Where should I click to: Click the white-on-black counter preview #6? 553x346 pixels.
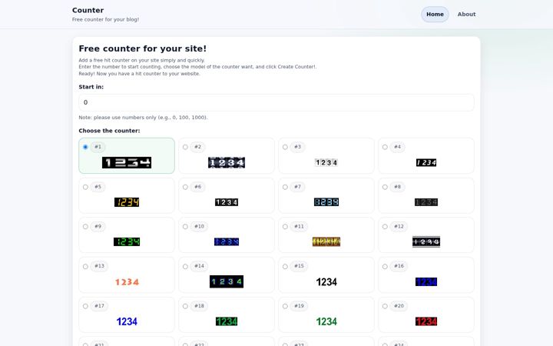coord(227,202)
